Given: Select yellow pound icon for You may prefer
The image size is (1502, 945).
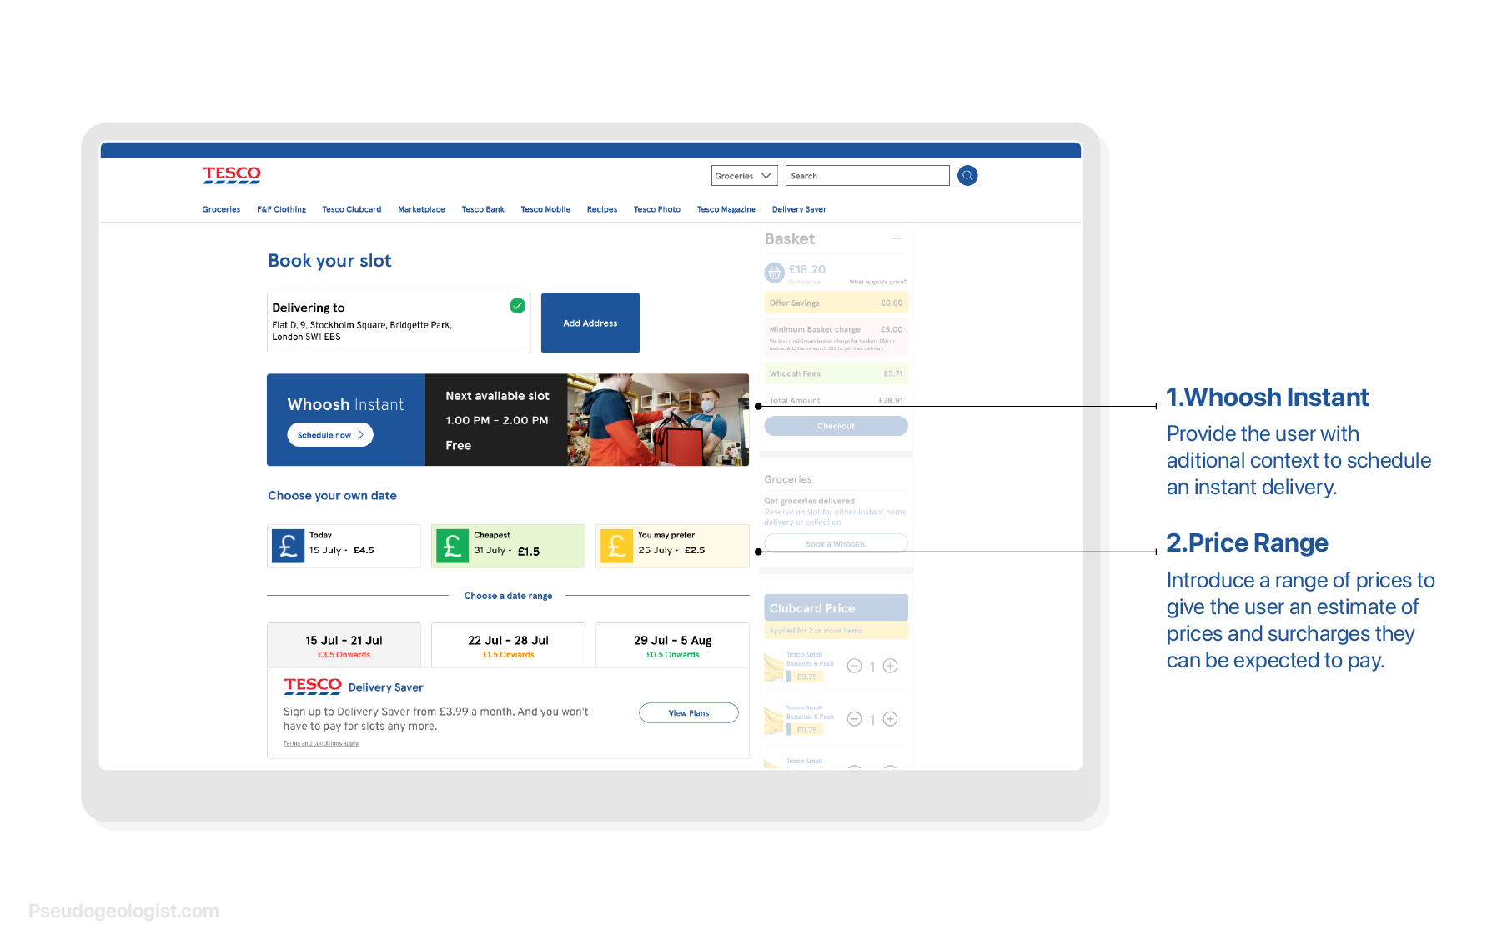Looking at the screenshot, I should pos(617,547).
